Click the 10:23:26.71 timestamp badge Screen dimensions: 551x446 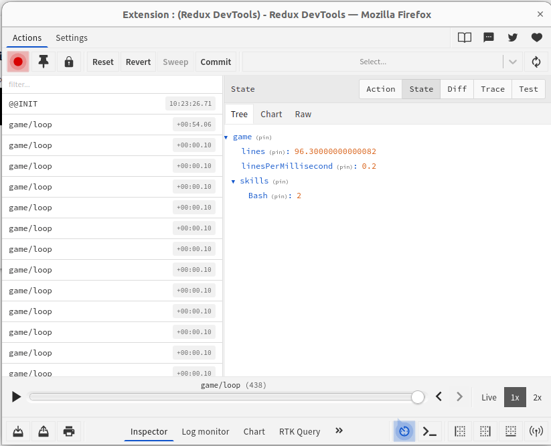(x=190, y=104)
